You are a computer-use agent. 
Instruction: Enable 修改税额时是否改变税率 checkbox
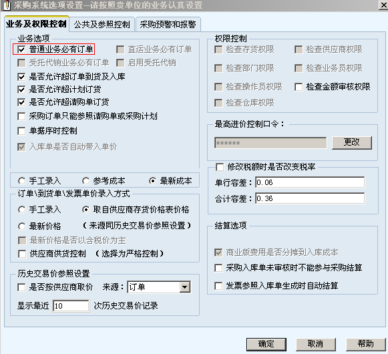(220, 166)
